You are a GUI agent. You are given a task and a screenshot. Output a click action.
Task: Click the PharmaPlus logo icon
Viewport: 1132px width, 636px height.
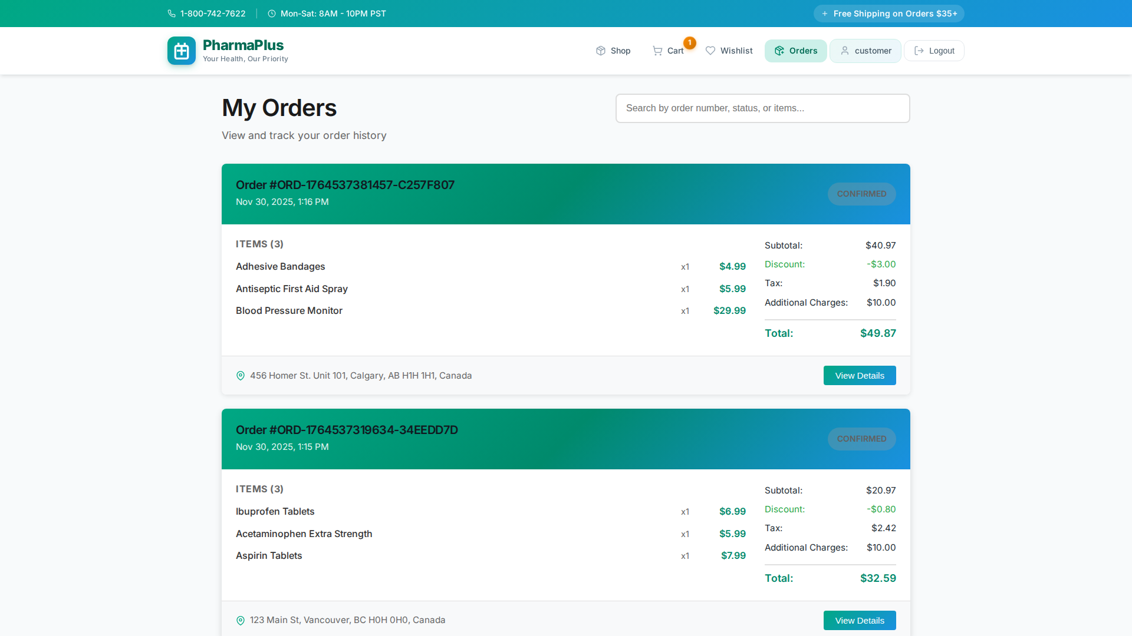click(181, 51)
